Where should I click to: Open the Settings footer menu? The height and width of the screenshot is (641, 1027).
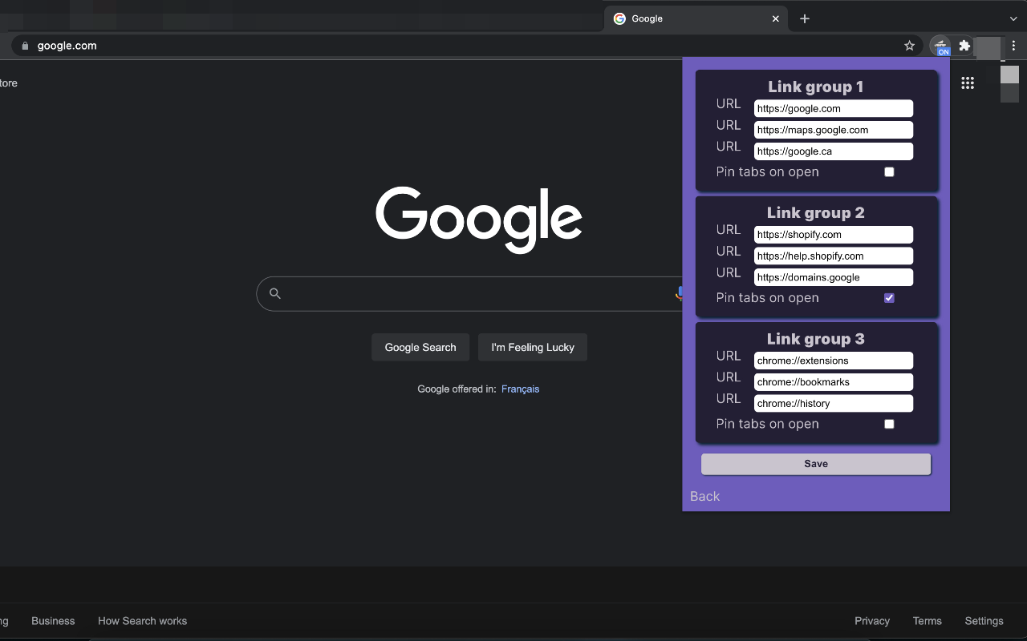(984, 621)
